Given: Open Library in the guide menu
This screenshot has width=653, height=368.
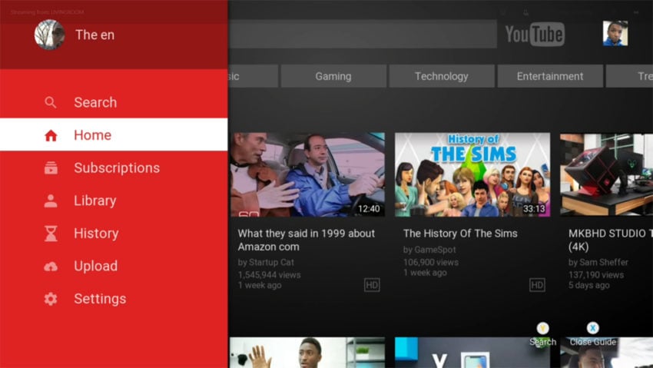Looking at the screenshot, I should point(114,201).
